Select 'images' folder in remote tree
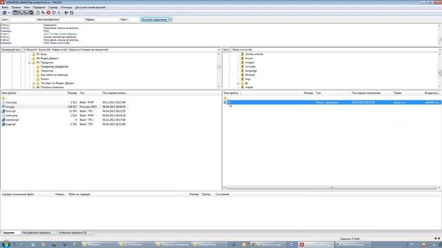442x248 pixels. tap(249, 63)
